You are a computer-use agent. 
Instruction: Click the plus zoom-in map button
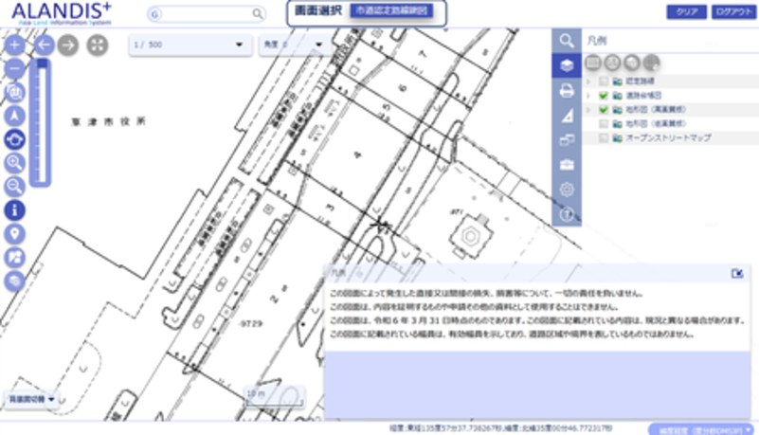pyautogui.click(x=14, y=45)
